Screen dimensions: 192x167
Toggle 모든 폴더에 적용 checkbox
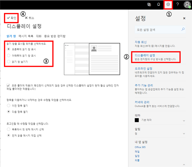pyautogui.click(x=8, y=85)
